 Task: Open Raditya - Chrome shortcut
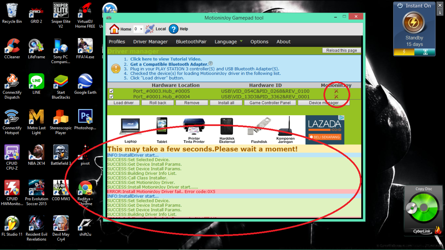click(85, 193)
